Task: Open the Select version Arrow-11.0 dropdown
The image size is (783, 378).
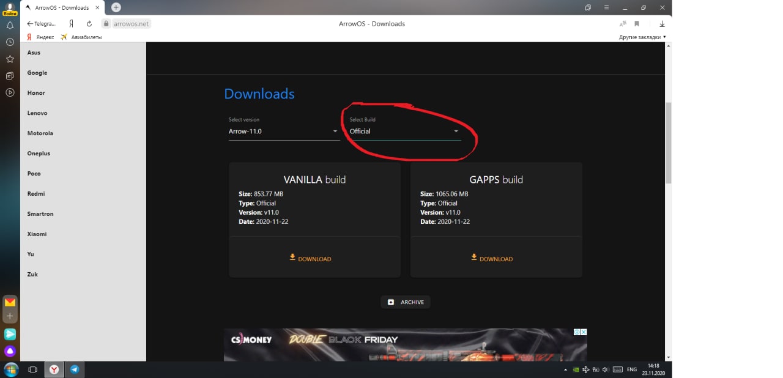Action: tap(284, 131)
